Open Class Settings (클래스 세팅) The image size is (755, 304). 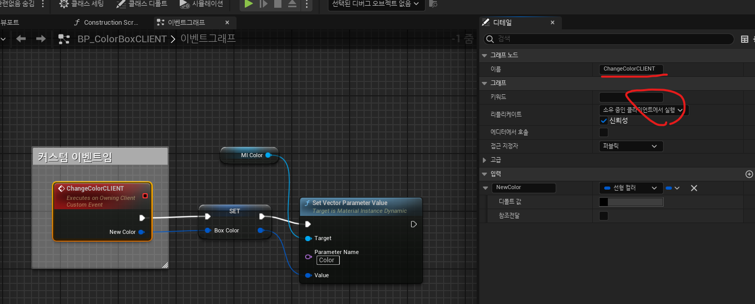coord(82,4)
